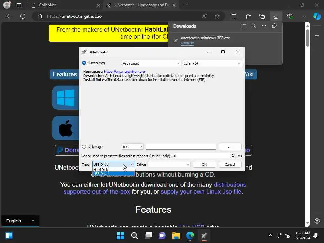Click the PayPal Donate button

pos(67,150)
